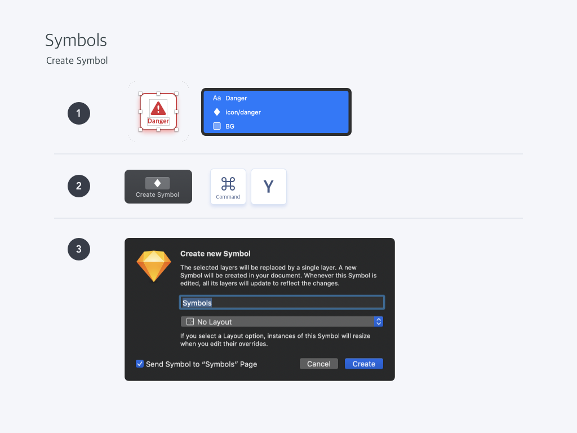Click the Danger label on the canvas symbol
Image resolution: width=577 pixels, height=433 pixels.
(158, 121)
